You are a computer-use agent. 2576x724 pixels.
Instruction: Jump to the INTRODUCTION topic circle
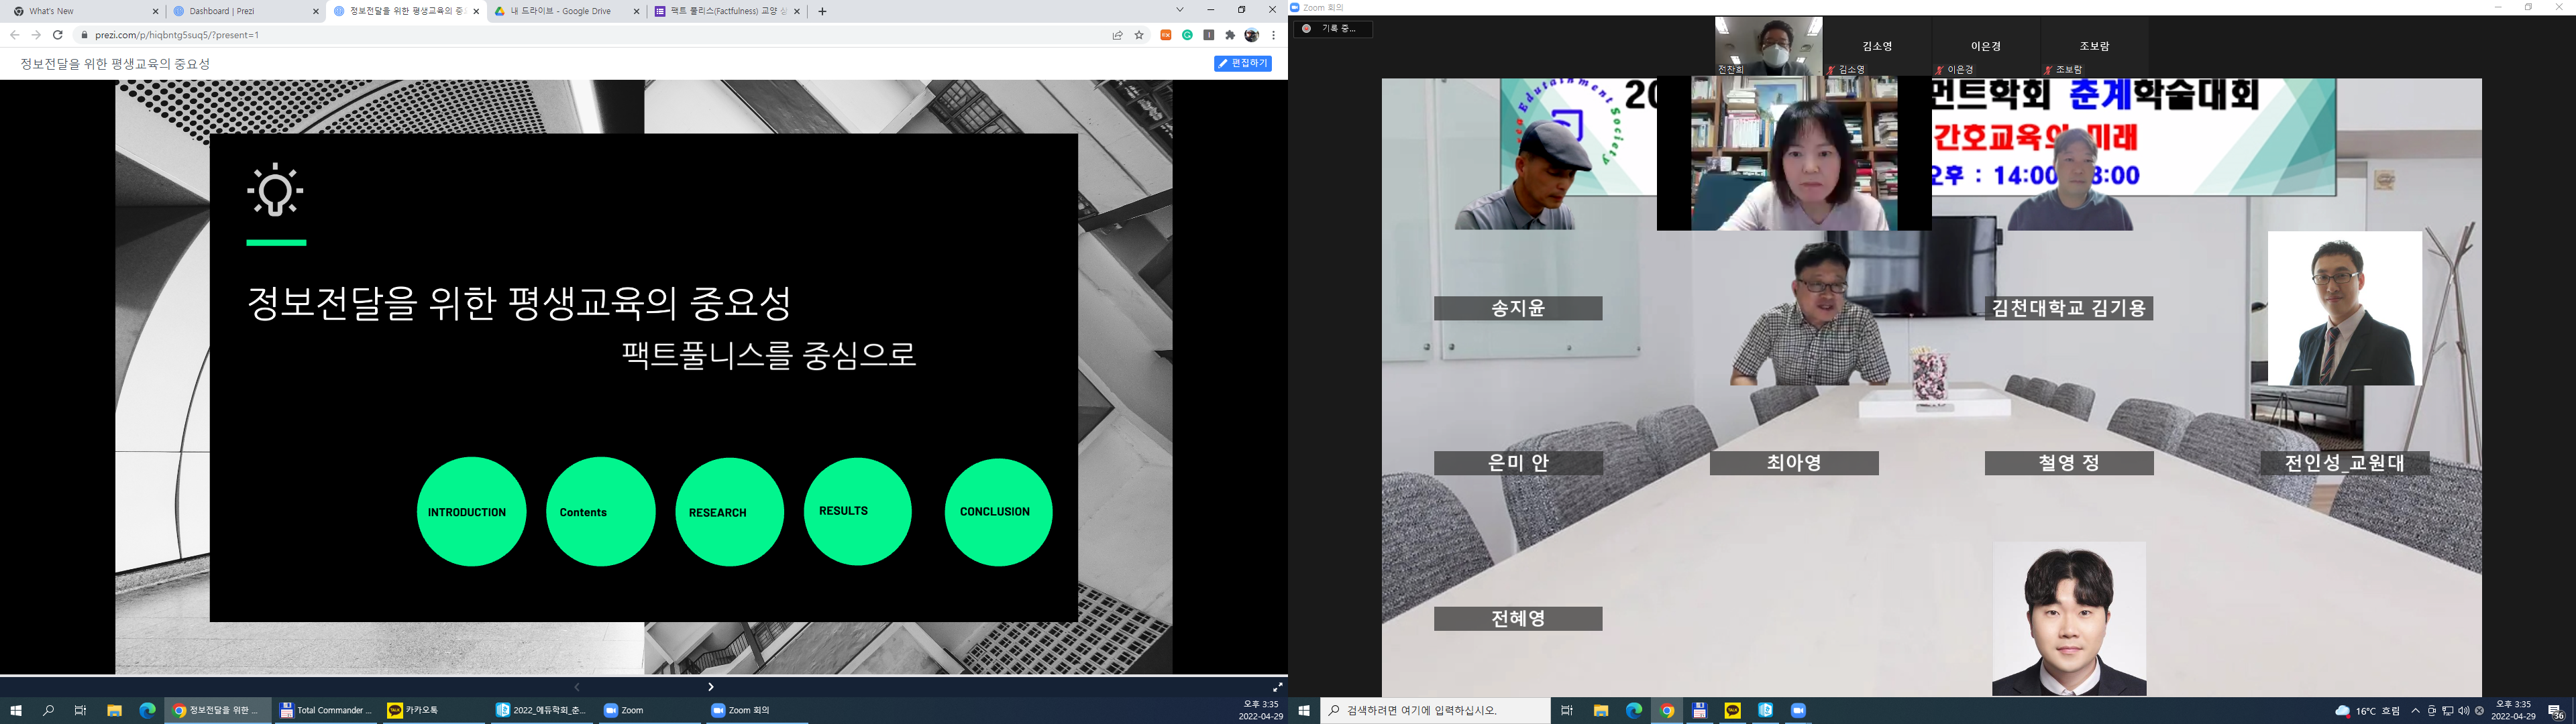(x=471, y=512)
